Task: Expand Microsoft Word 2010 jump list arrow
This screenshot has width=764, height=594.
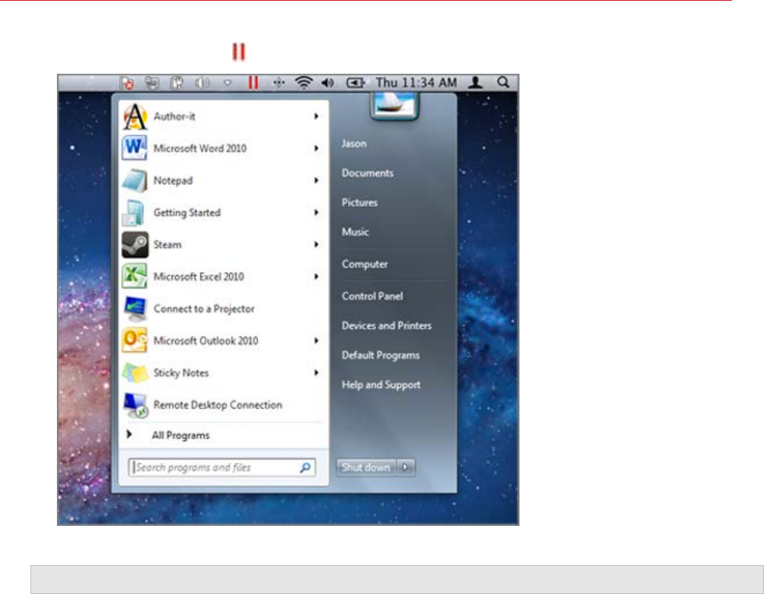Action: click(316, 148)
